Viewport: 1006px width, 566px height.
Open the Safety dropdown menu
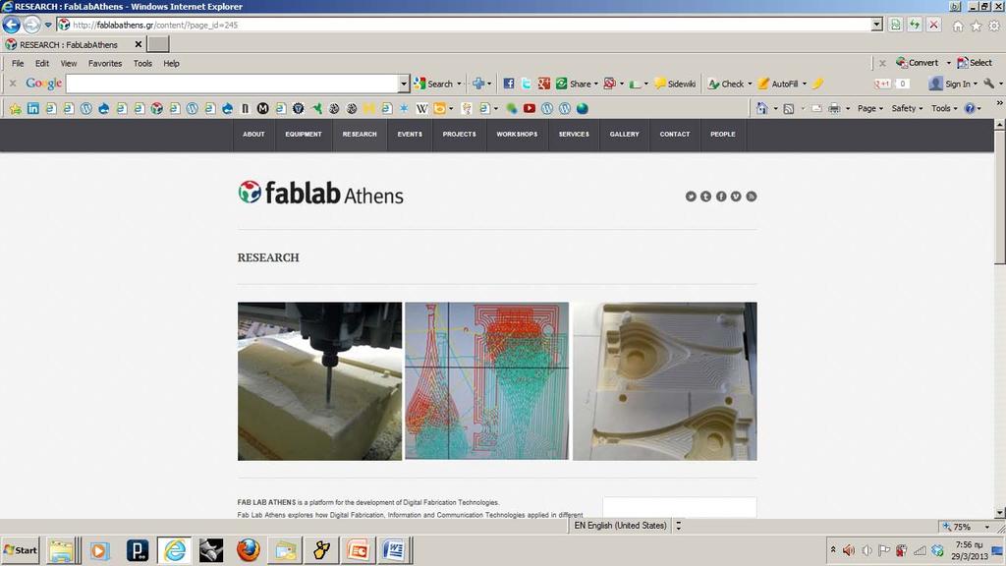(907, 108)
